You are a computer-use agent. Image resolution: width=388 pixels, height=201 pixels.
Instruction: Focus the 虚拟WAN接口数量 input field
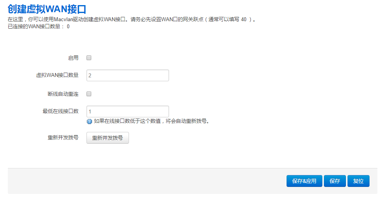point(128,75)
